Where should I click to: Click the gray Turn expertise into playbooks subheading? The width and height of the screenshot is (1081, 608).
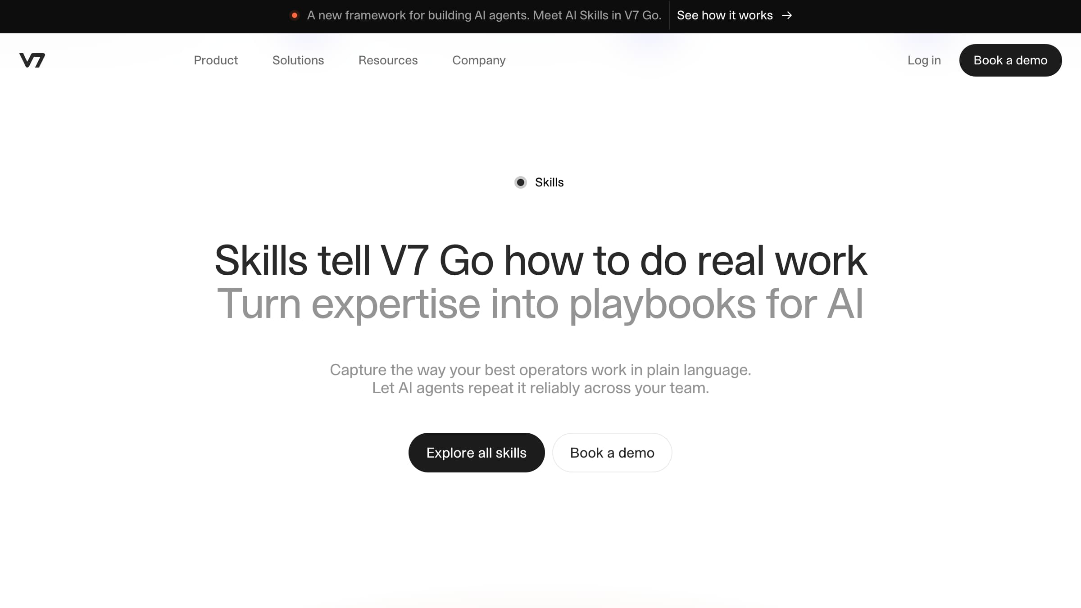coord(540,304)
